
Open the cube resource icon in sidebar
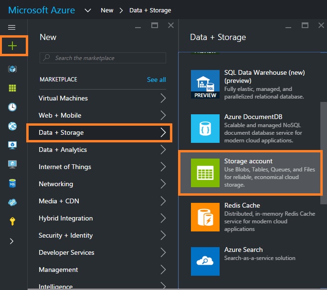point(12,69)
